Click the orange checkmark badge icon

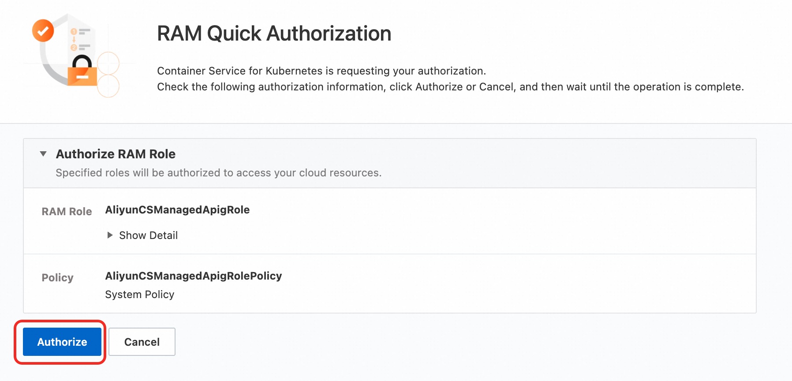(43, 30)
